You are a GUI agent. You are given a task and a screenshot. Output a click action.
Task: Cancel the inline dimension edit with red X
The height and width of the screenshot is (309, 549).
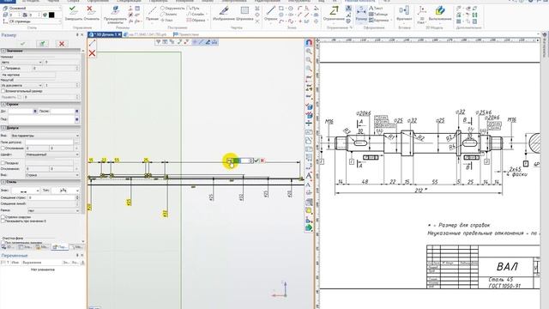tap(262, 161)
